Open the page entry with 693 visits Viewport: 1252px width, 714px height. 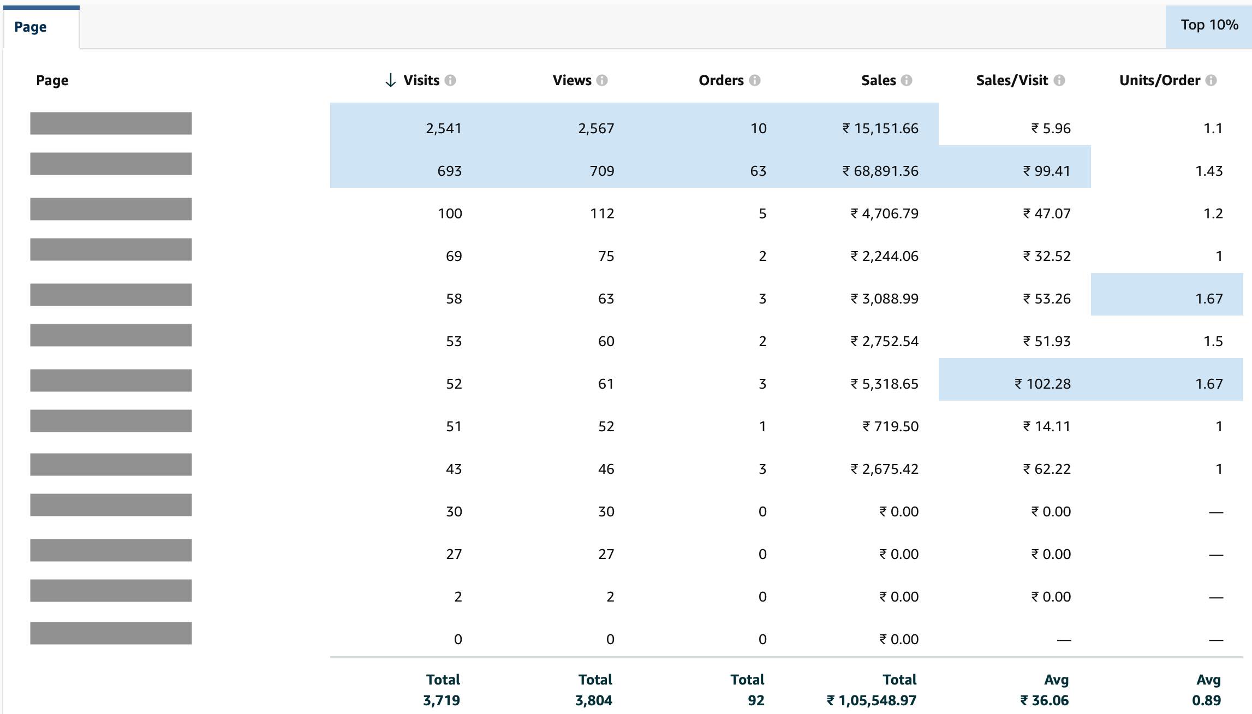(x=111, y=164)
